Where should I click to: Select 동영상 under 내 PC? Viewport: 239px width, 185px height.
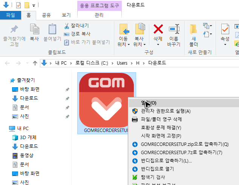click(27, 155)
